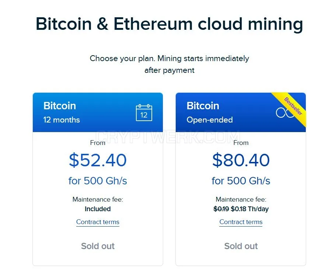Image resolution: width=336 pixels, height=273 pixels.
Task: Click the Bitcoin & Ethereum cloud mining heading
Action: [x=169, y=24]
